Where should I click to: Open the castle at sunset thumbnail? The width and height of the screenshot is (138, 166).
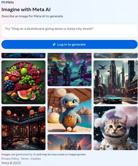point(69,142)
